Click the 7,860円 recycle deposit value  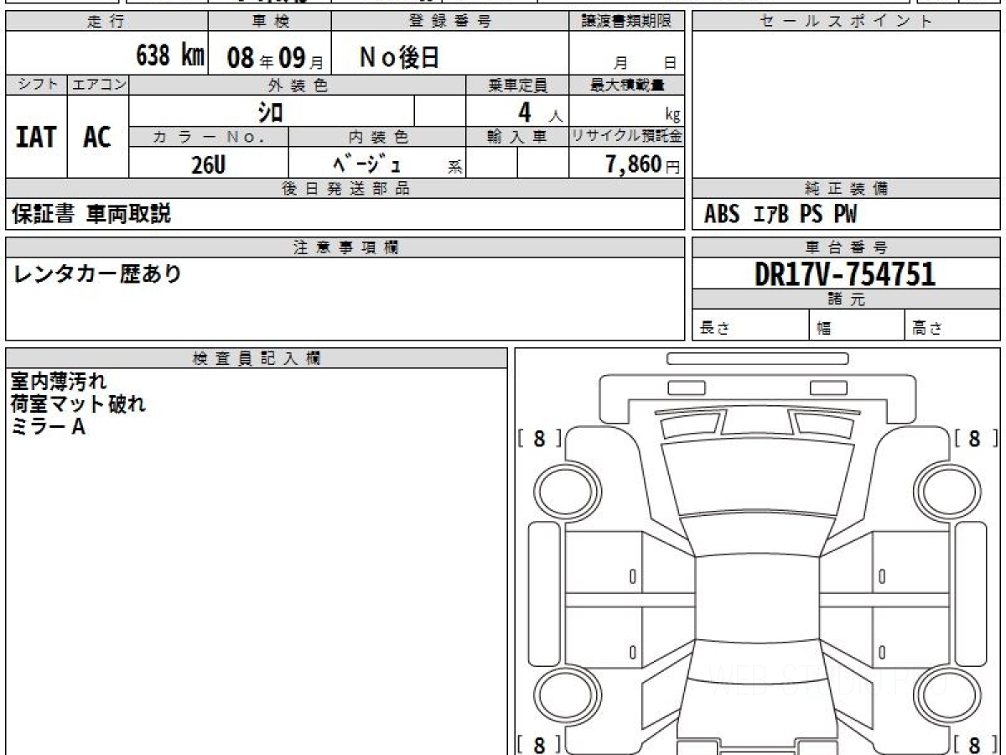(642, 164)
